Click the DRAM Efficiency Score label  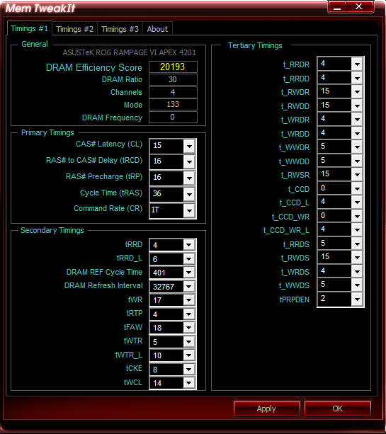point(94,67)
